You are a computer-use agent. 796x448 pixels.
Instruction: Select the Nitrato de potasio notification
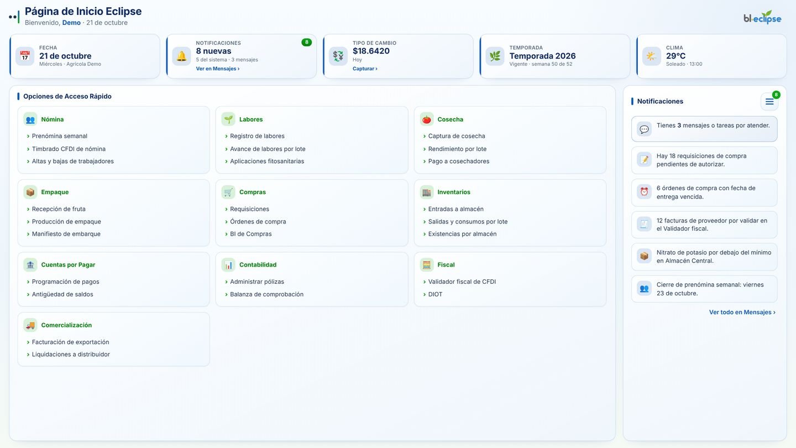704,257
